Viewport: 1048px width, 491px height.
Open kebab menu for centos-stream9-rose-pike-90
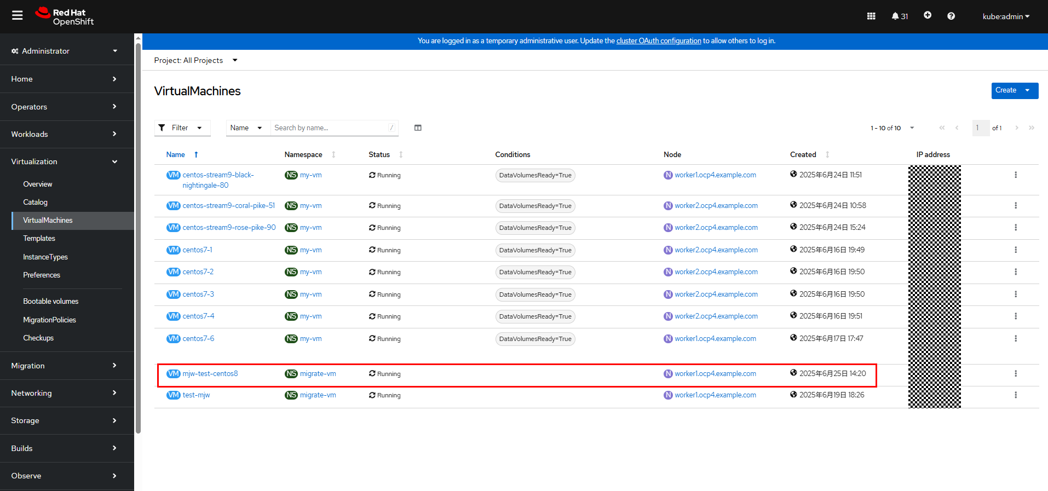1016,227
